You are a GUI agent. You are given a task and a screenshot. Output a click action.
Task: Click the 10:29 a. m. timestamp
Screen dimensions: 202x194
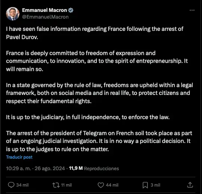[19, 168]
